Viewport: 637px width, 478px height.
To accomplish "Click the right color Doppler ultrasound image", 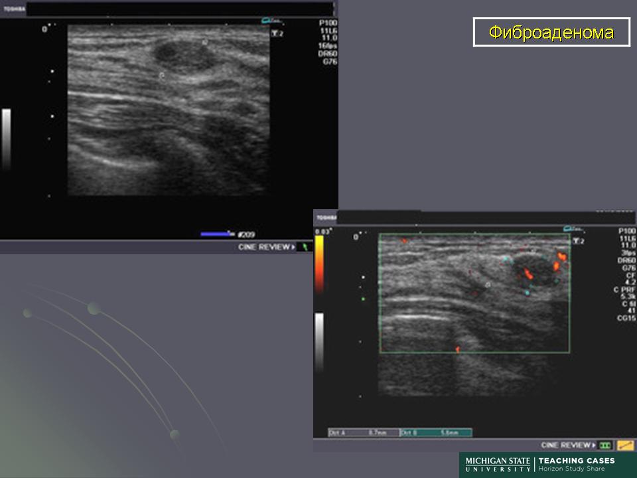I will coord(474,314).
